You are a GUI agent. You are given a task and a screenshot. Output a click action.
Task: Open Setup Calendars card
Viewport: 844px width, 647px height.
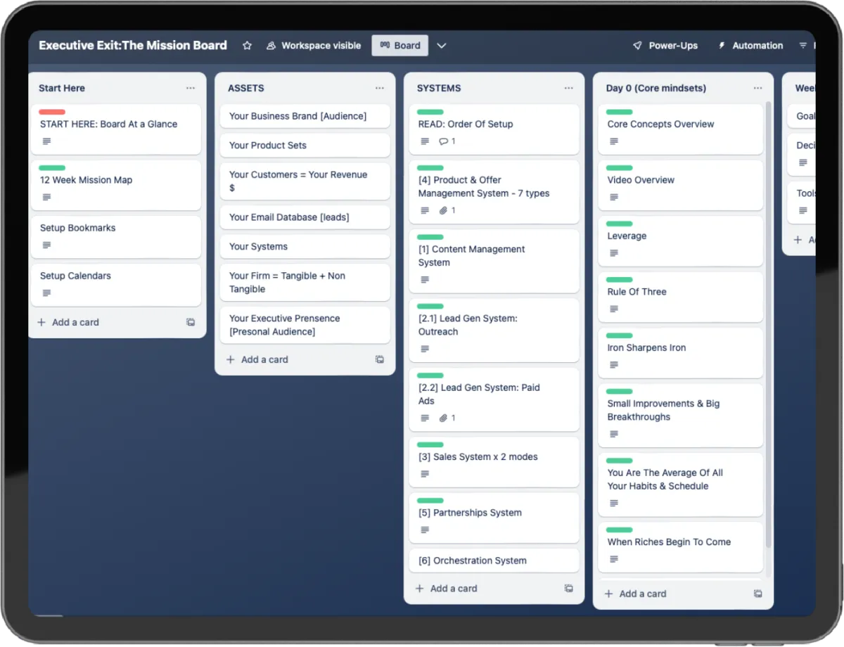tap(116, 284)
